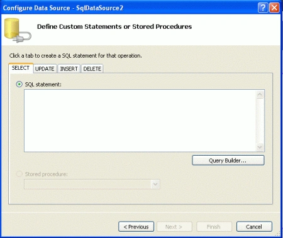Click the Help question mark button
283x238 pixels.
263,8
